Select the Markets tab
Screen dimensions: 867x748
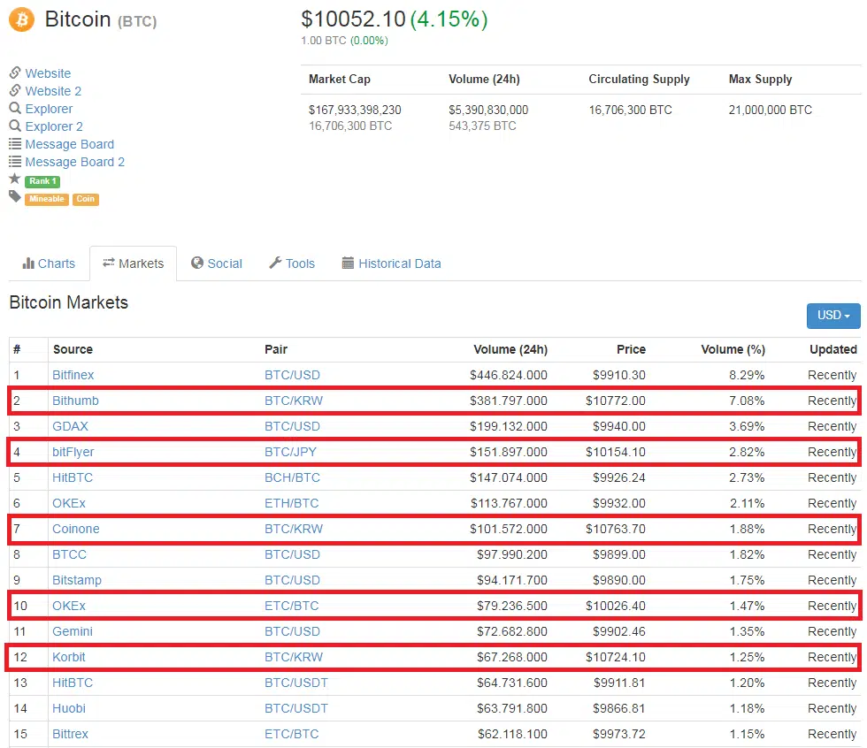[x=134, y=263]
